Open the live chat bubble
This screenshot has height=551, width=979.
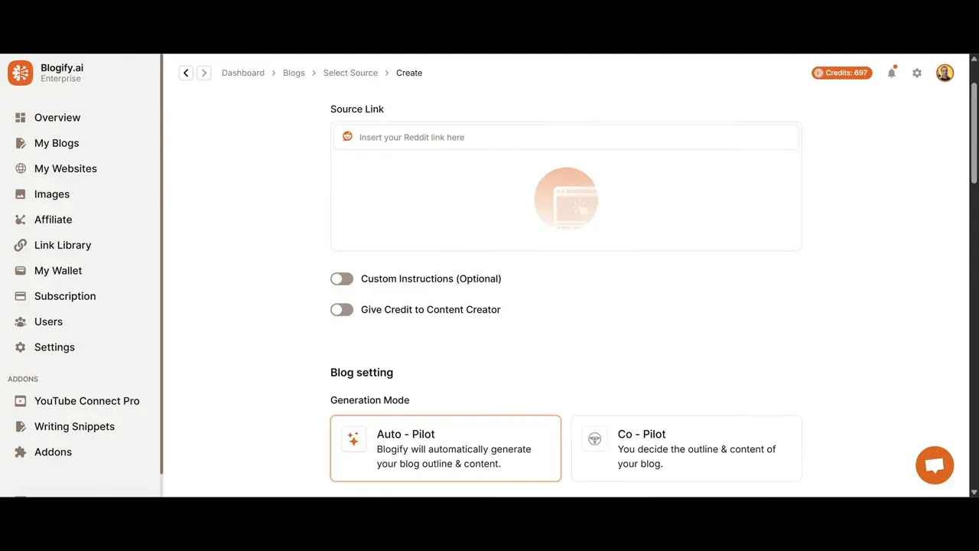935,465
